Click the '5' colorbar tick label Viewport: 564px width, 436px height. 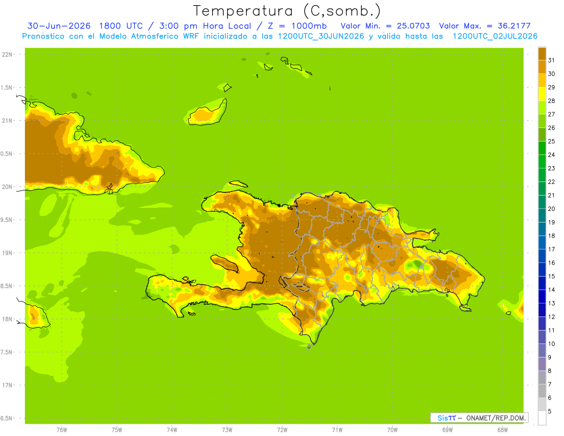coord(550,411)
